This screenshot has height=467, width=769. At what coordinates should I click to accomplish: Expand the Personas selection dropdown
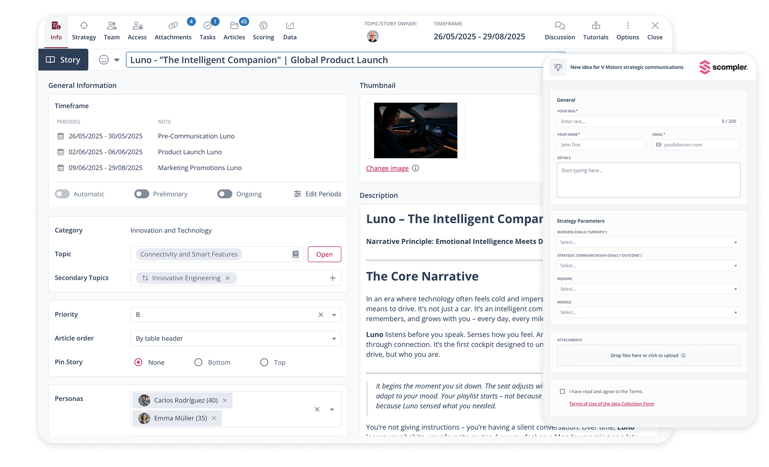[x=332, y=409]
